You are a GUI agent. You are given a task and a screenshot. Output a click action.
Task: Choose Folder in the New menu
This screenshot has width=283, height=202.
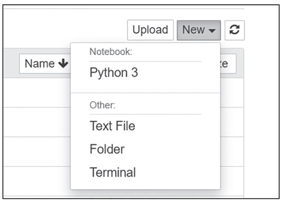(x=107, y=149)
